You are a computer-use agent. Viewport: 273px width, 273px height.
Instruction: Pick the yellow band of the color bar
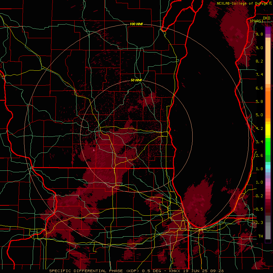tap(268, 130)
